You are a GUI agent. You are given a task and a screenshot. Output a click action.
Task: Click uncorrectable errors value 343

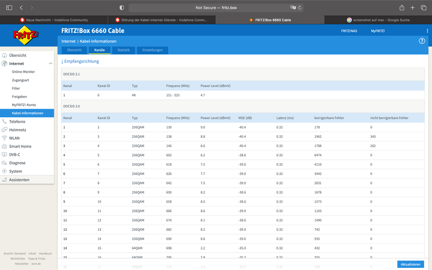point(373,136)
